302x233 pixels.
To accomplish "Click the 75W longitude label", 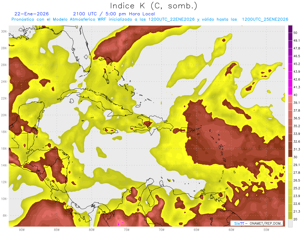I will 127,230.
